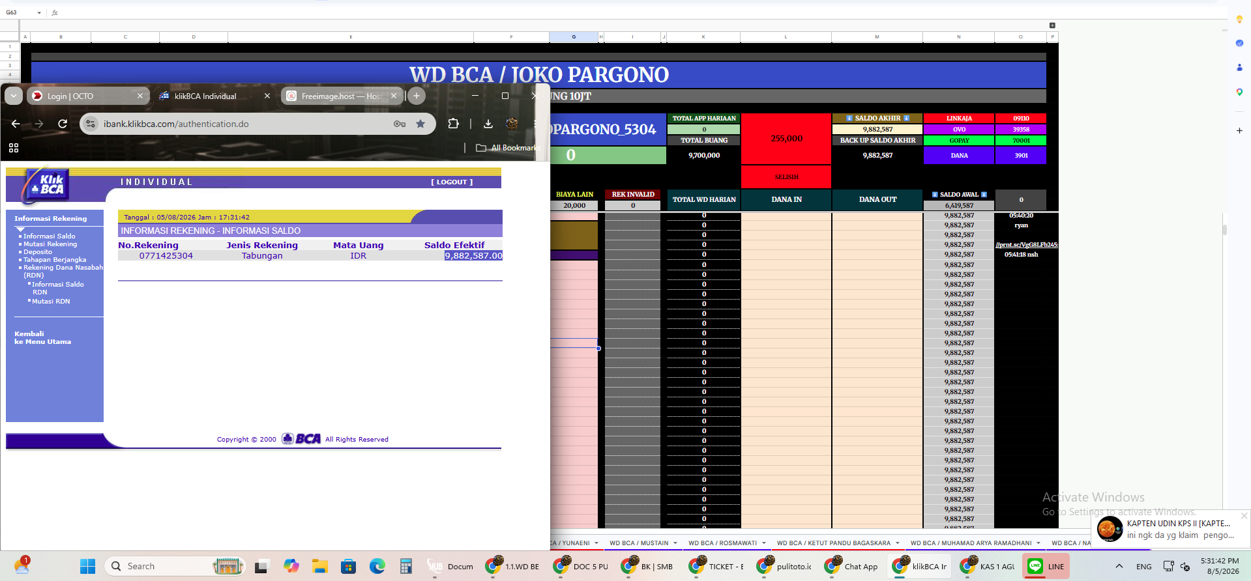Switch to WD BCA / MUSTAIN sheet
1251x581 pixels.
coord(639,543)
